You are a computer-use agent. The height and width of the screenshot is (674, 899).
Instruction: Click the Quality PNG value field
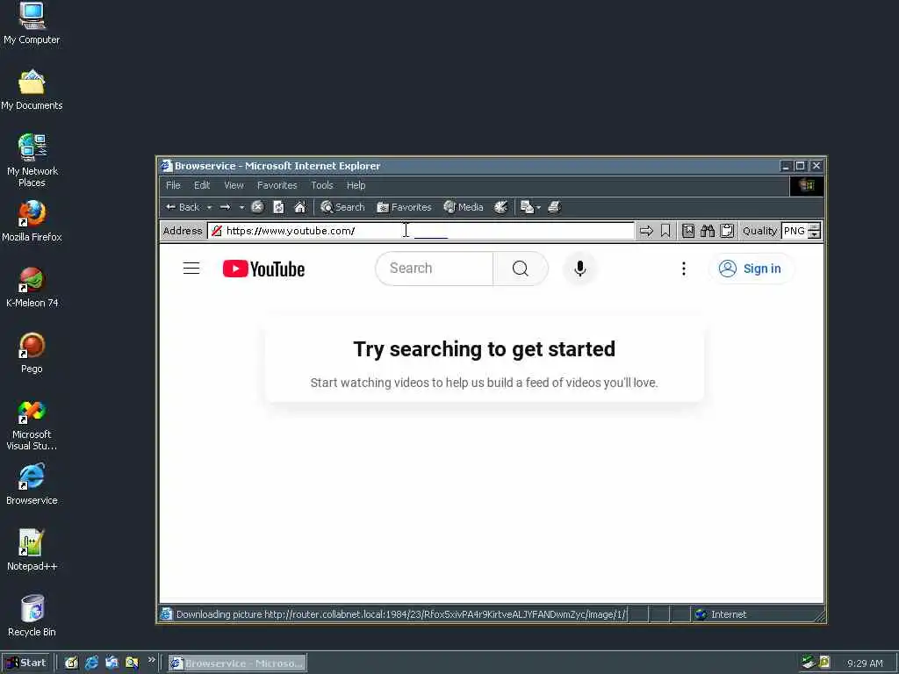(795, 231)
